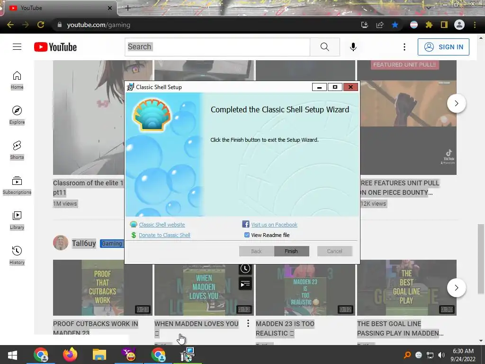Reload the page
Screen dimensions: 485x364
coord(41,25)
